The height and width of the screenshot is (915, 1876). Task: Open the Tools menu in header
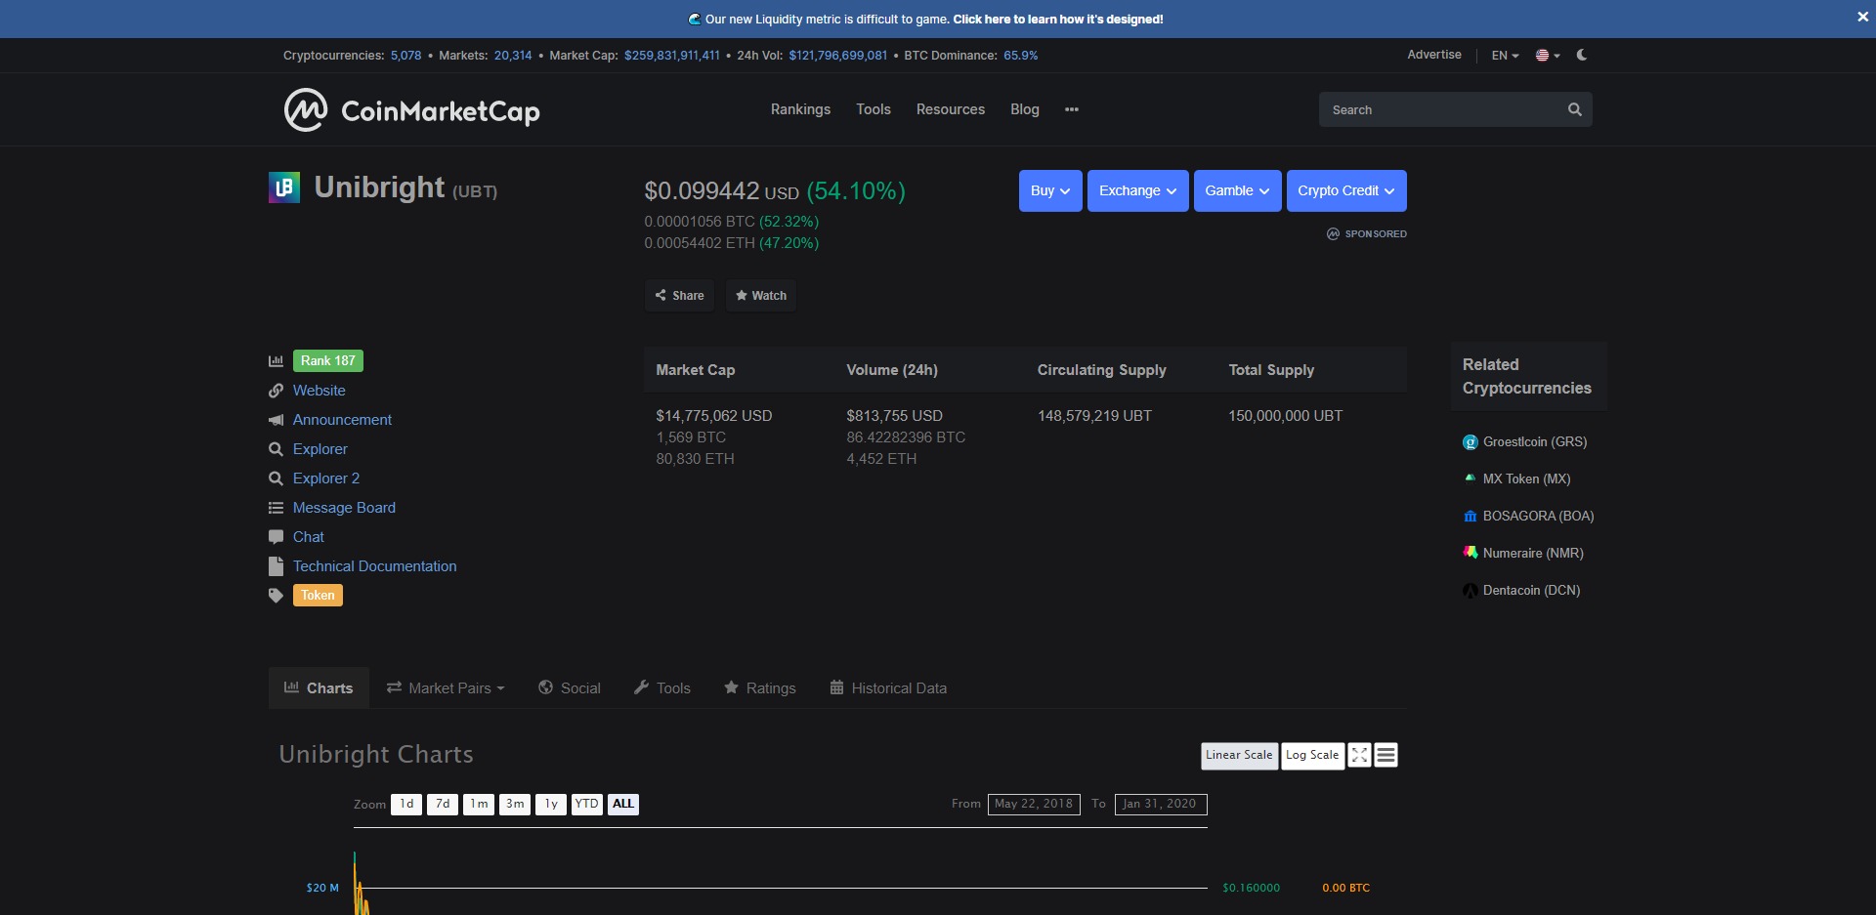pyautogui.click(x=874, y=109)
